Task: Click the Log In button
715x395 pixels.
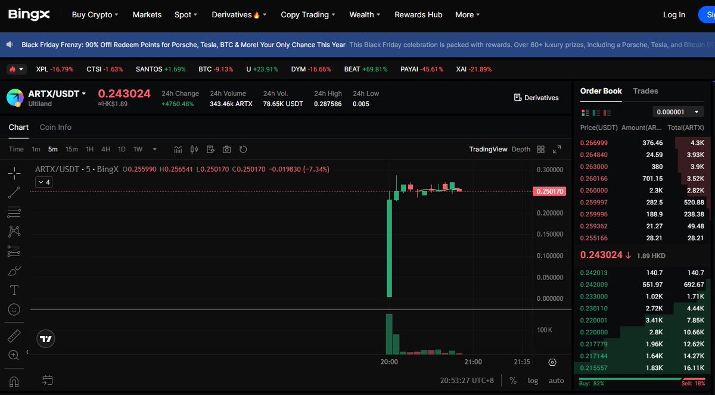Action: 674,15
